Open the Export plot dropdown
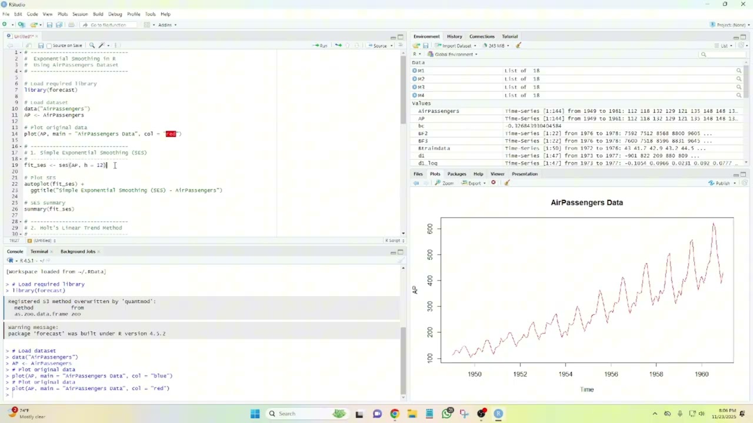Image resolution: width=753 pixels, height=423 pixels. [x=474, y=183]
